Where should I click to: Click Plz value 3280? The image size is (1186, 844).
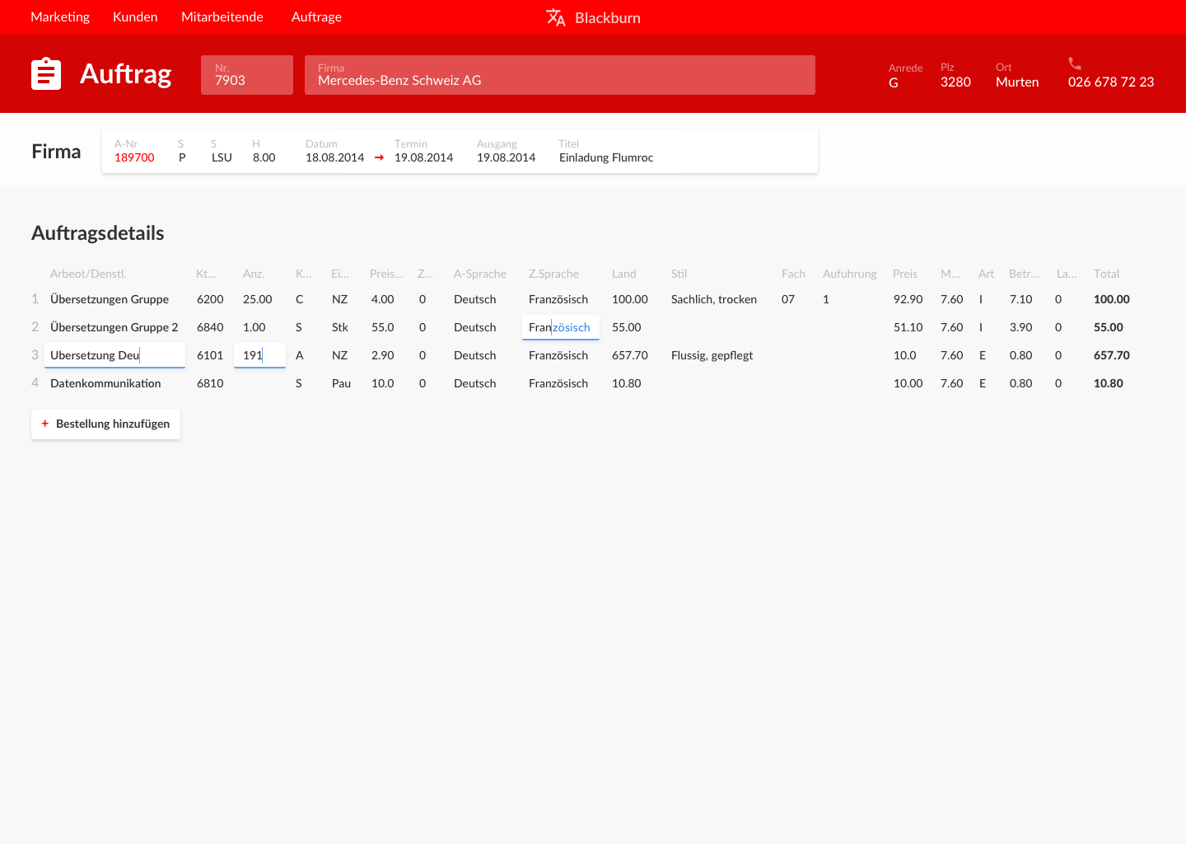[x=955, y=82]
